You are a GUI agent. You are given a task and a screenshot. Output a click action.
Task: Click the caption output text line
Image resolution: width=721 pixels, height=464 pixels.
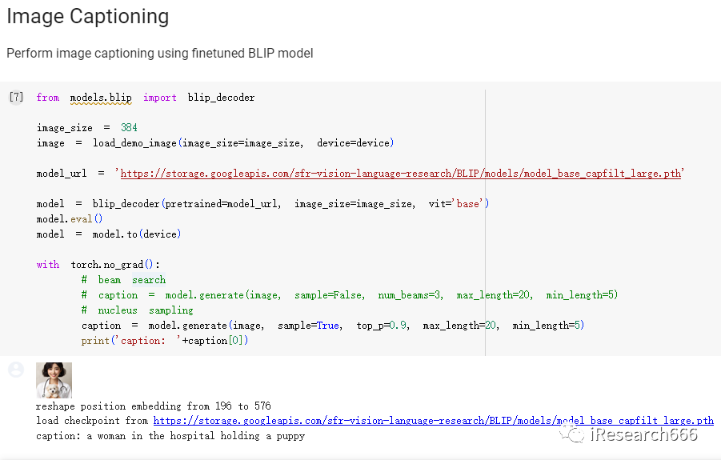[x=170, y=435]
